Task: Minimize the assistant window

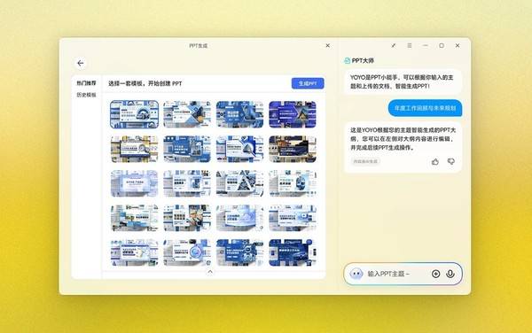Action: [x=426, y=45]
